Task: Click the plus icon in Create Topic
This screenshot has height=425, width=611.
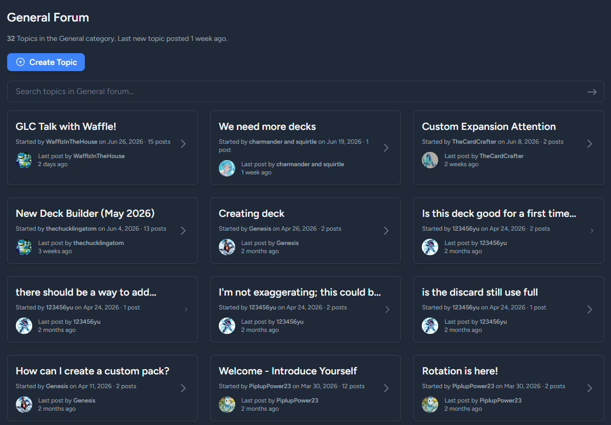Action: point(20,62)
